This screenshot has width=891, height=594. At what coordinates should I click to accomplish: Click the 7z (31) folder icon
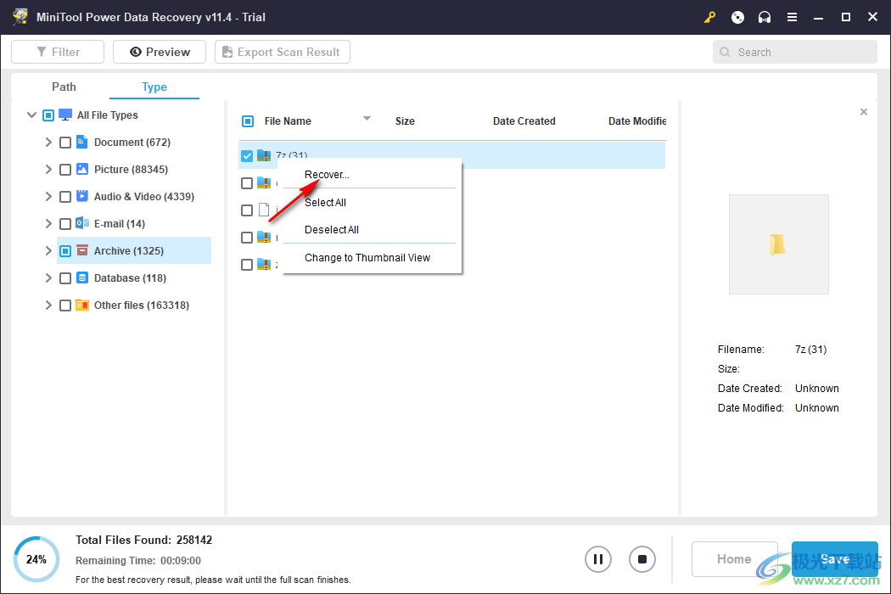point(264,155)
